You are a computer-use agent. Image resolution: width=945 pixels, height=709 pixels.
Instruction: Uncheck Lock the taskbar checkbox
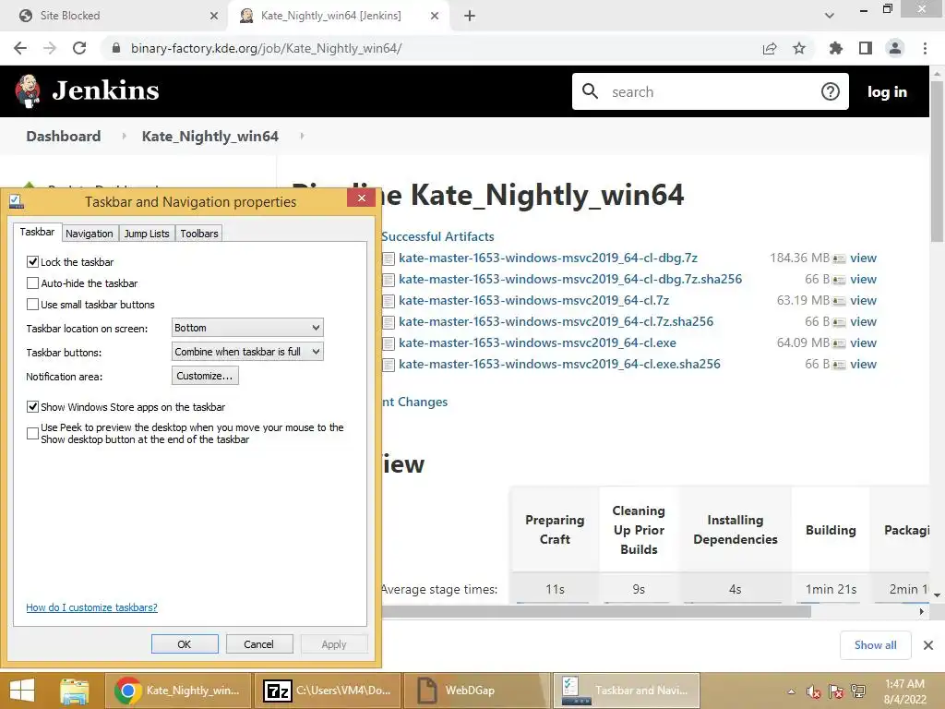(x=32, y=261)
